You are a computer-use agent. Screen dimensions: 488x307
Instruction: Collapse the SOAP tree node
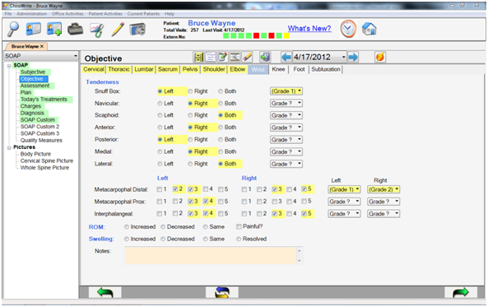point(9,65)
